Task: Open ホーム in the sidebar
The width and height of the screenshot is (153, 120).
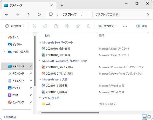Action: pyautogui.click(x=13, y=37)
